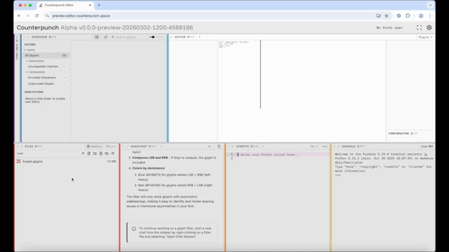Start a new chat with Assistant plus icon
449x252 pixels.
pos(209,146)
